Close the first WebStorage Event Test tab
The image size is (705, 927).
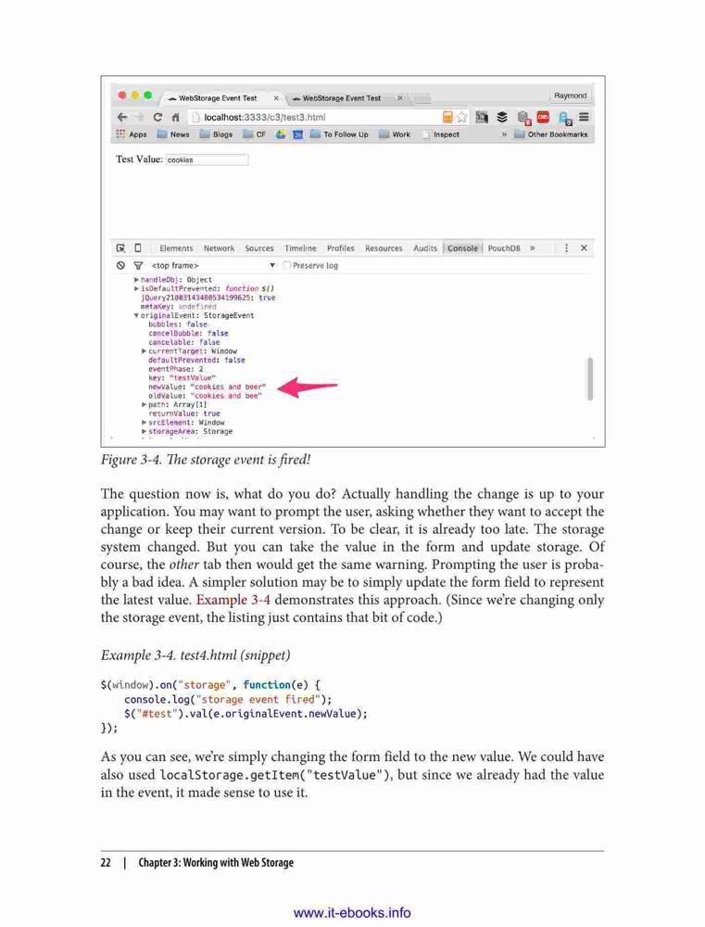276,98
